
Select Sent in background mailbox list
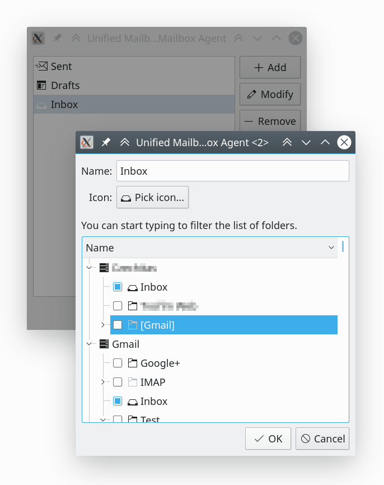tap(134, 66)
